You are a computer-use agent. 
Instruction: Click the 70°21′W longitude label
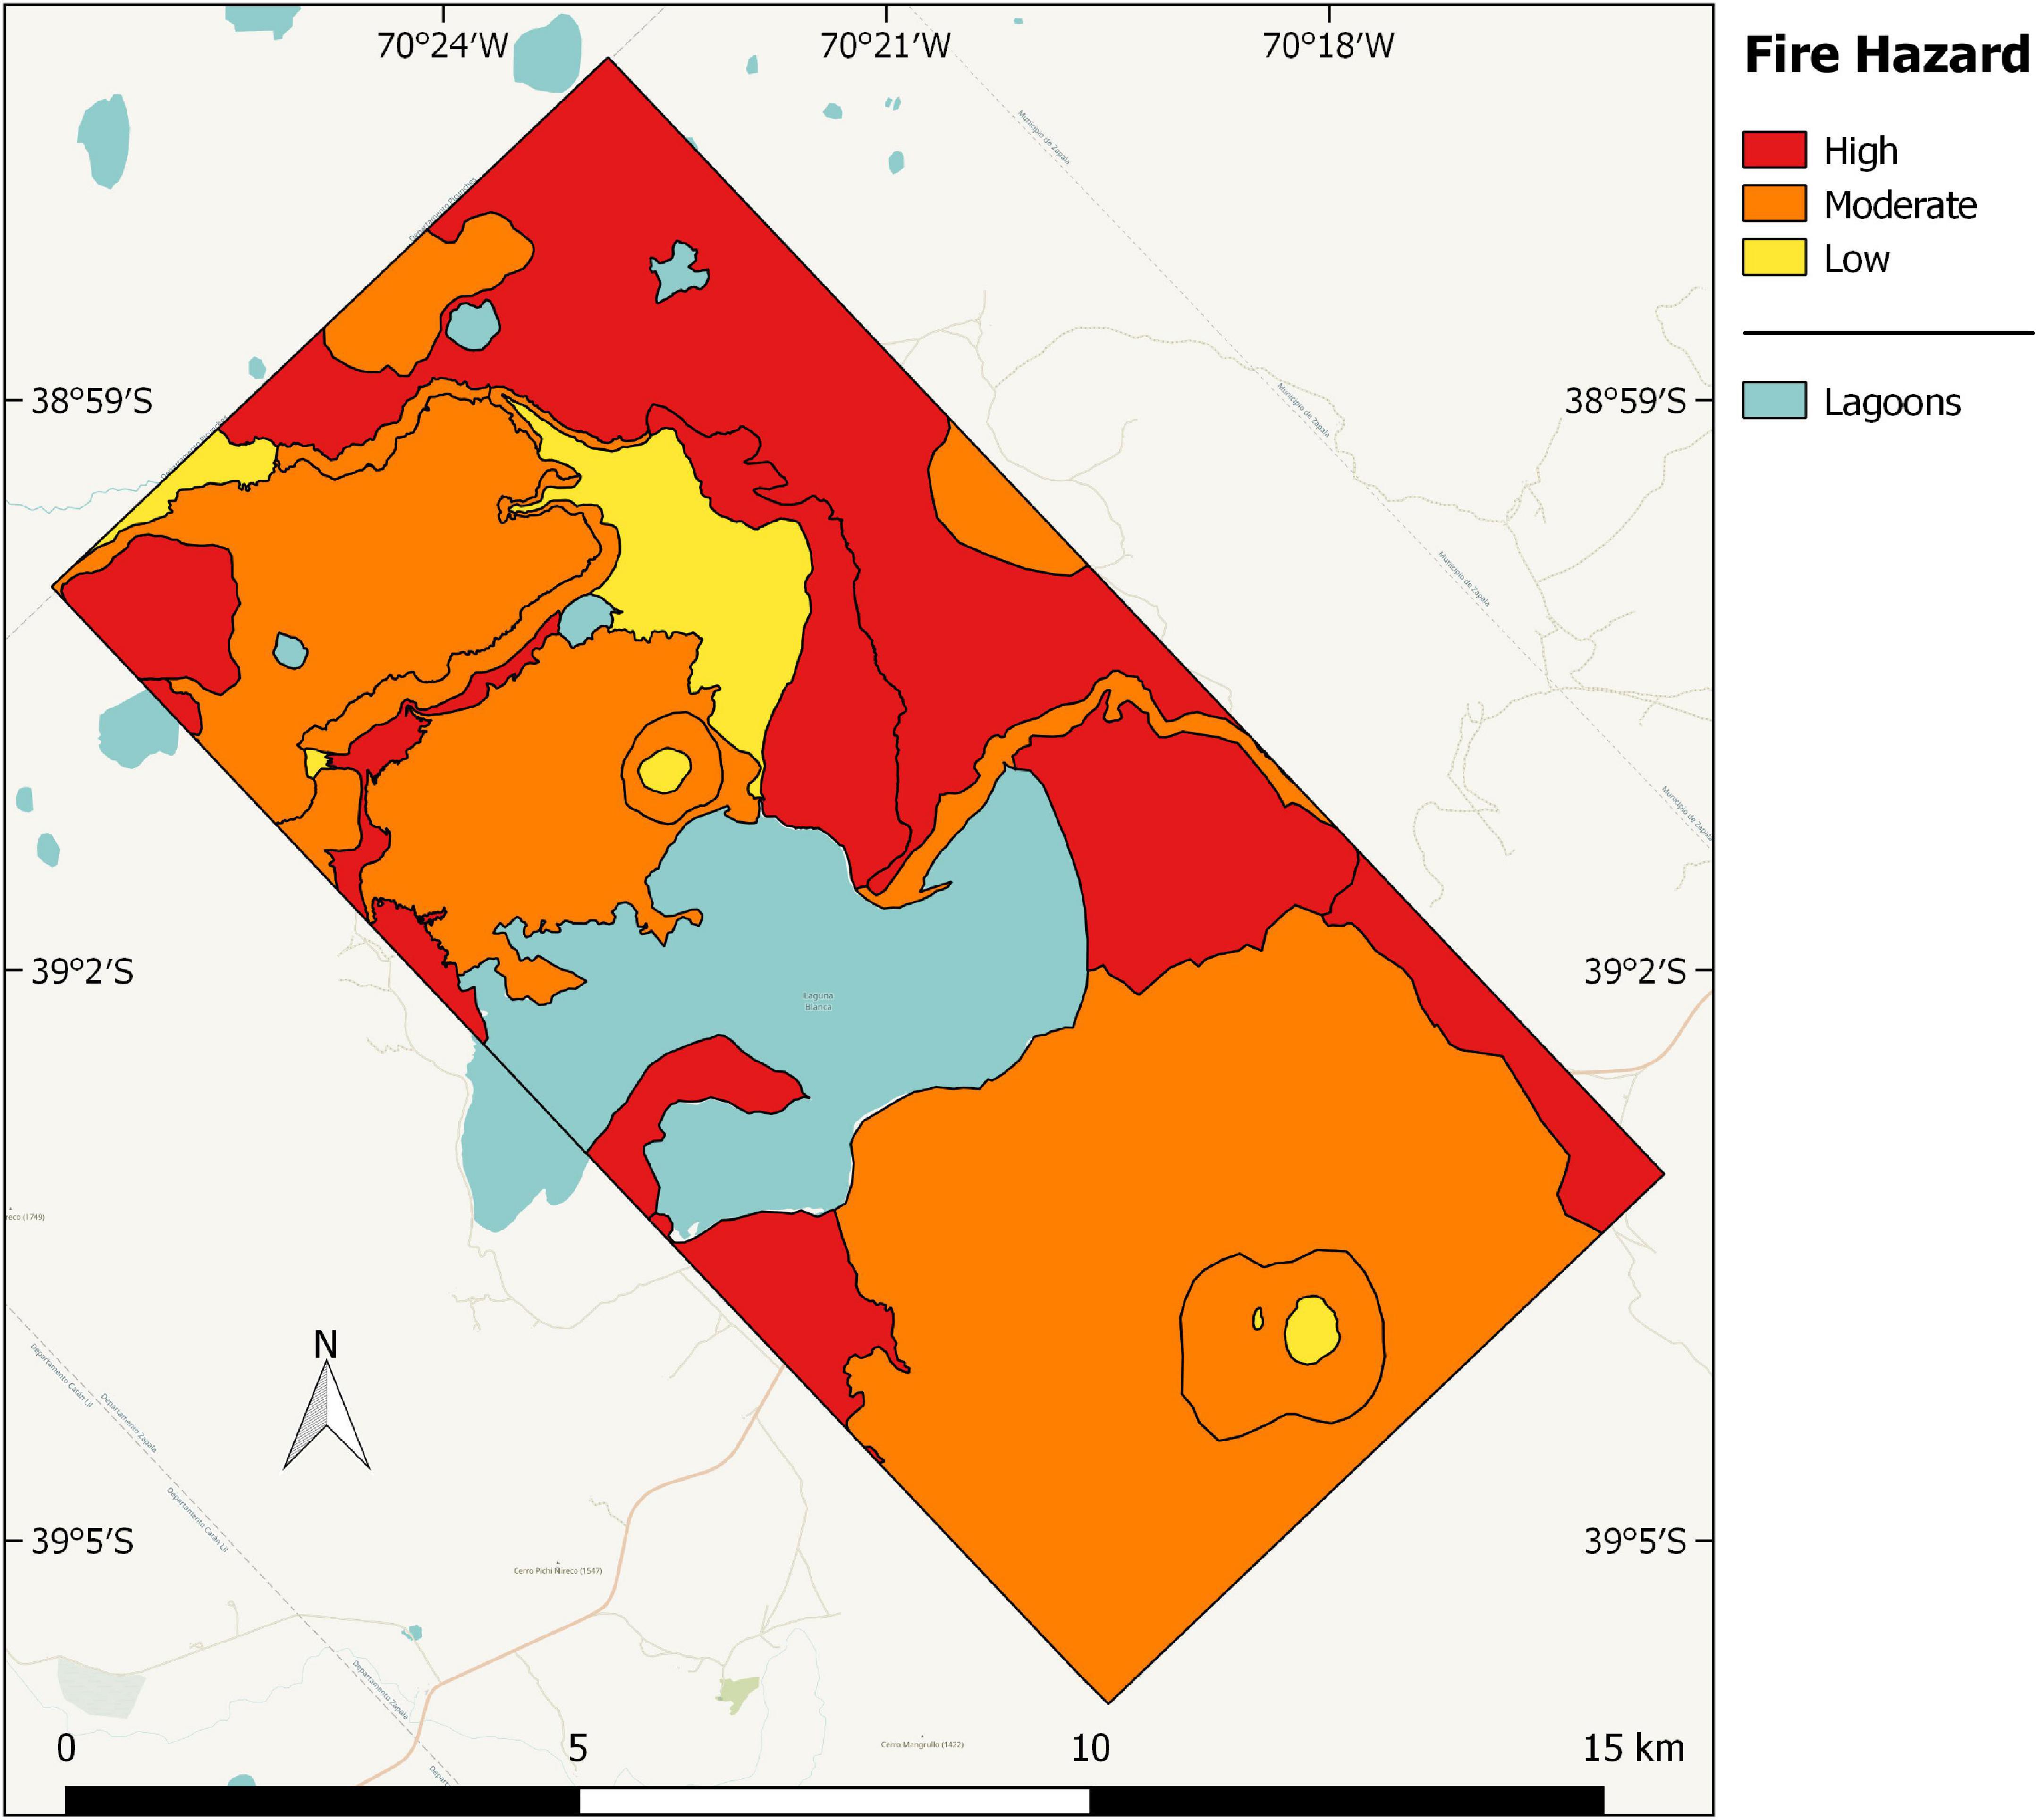click(x=885, y=46)
